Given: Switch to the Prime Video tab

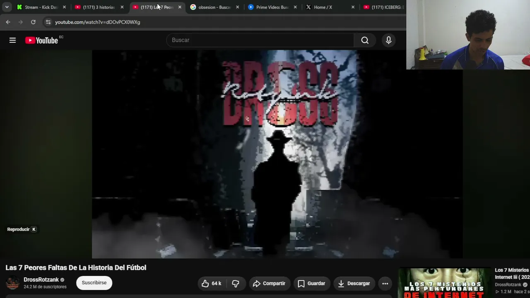Looking at the screenshot, I should tap(272, 7).
